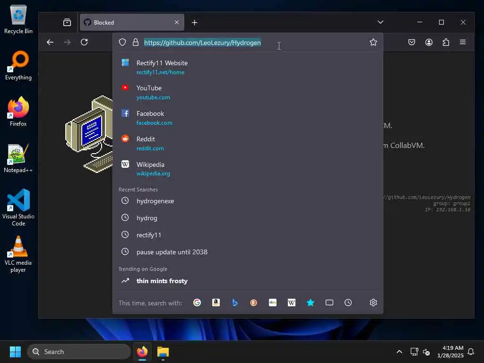Search this time with Wikipedia icon

point(291,302)
